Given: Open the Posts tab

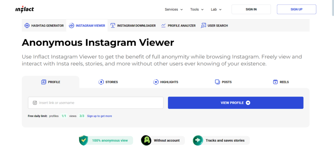Looking at the screenshot, I should point(223,82).
